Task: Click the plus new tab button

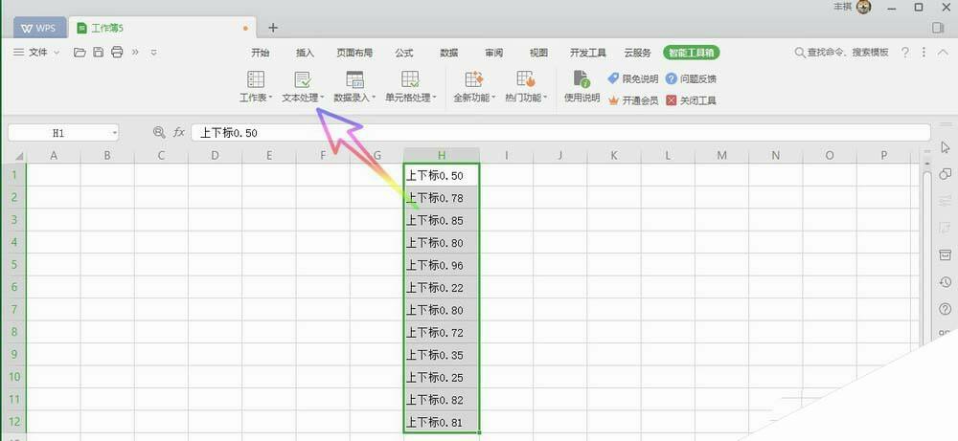Action: tap(273, 28)
